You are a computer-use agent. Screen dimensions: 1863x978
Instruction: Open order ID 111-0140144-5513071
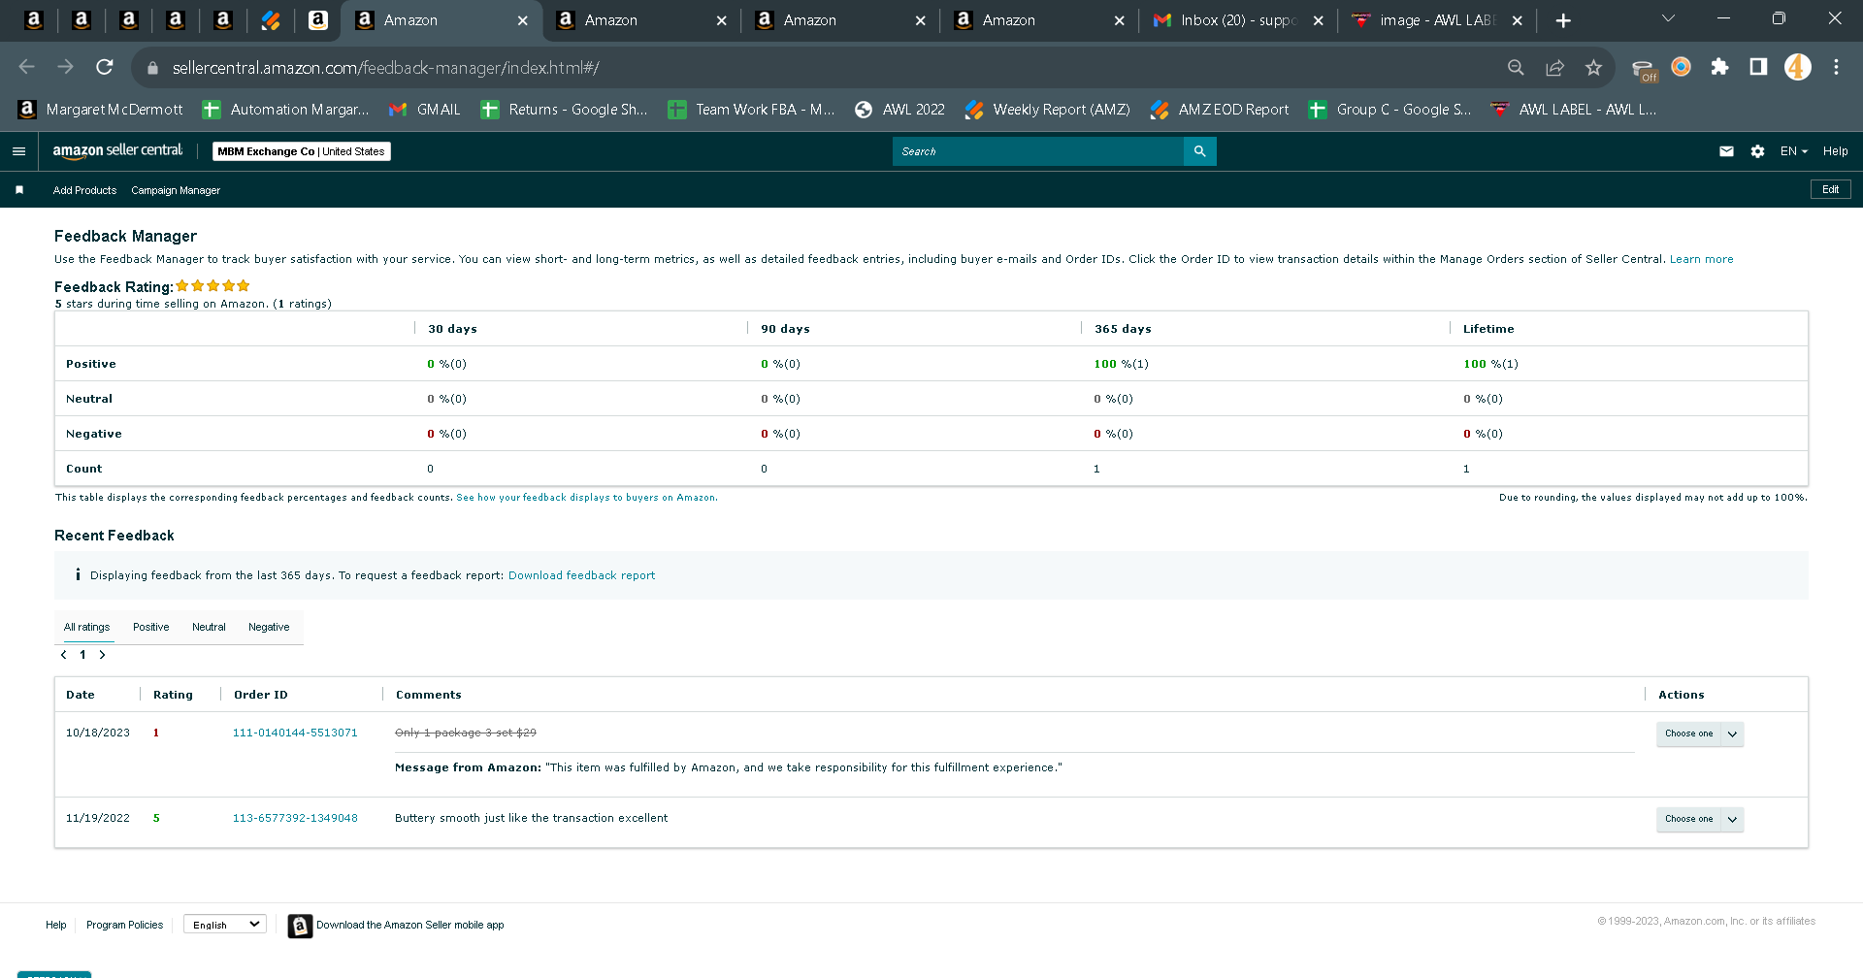click(295, 733)
